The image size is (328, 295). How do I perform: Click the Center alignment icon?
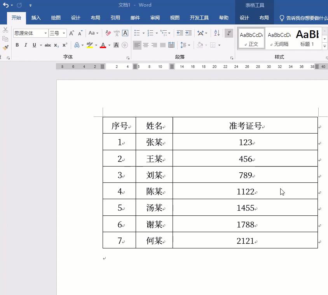click(x=146, y=45)
